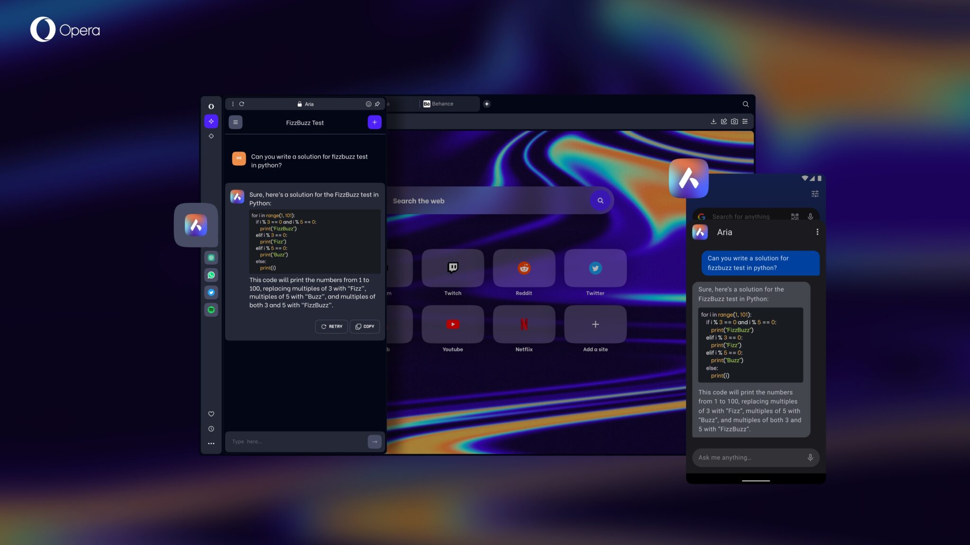
Task: Open the chat list hamburger menu
Action: click(x=235, y=122)
